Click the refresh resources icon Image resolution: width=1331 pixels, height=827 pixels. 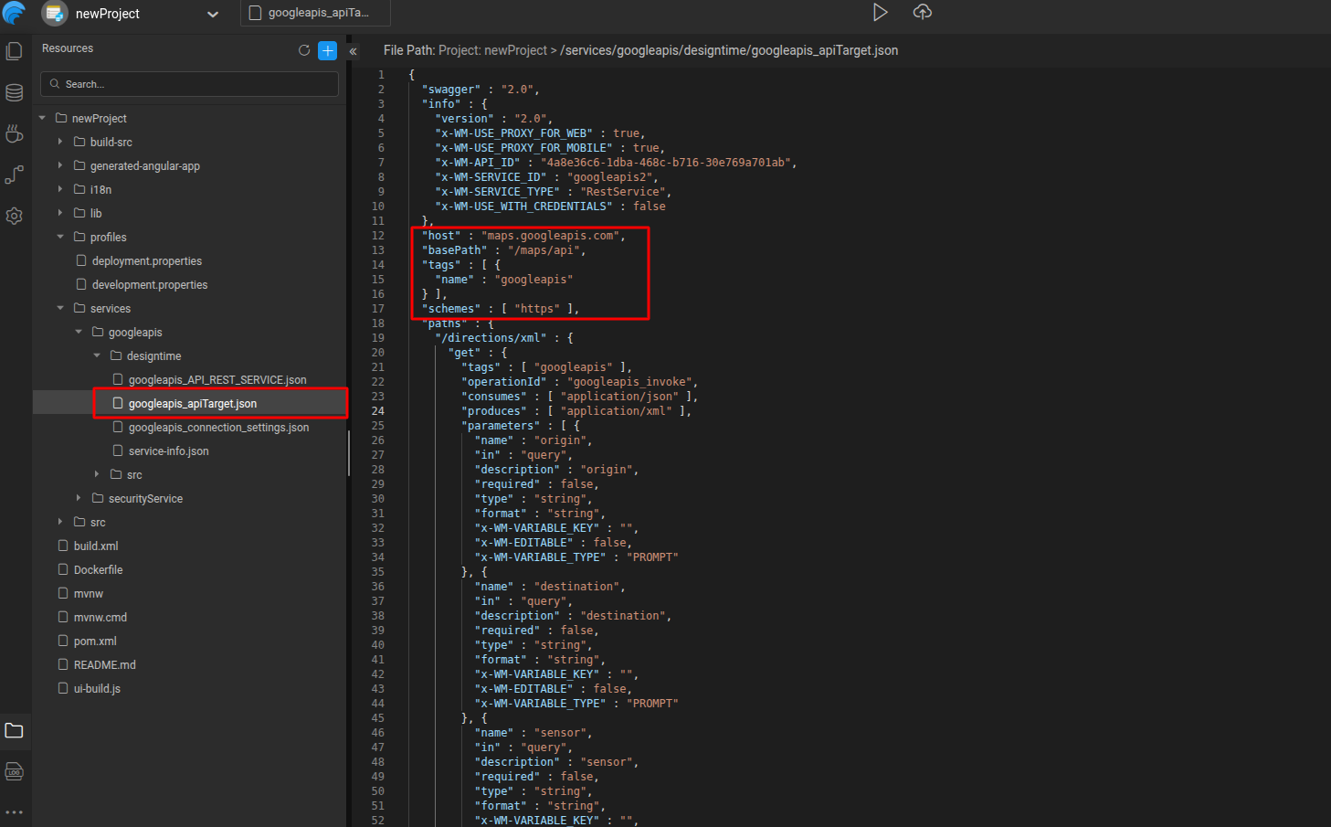click(304, 50)
